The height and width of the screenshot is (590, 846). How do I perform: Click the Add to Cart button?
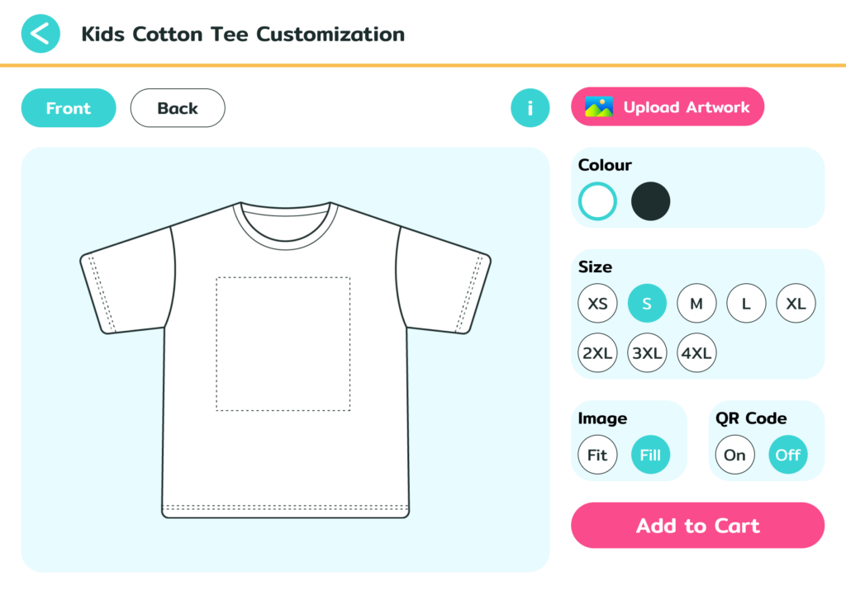[697, 526]
